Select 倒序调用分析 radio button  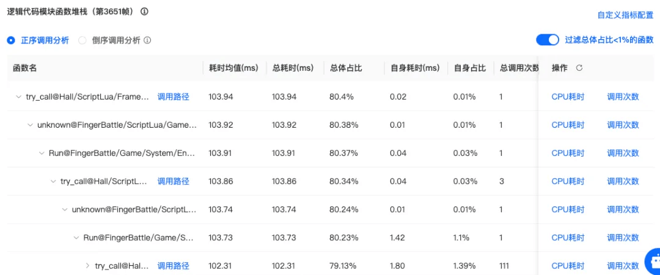pyautogui.click(x=82, y=40)
